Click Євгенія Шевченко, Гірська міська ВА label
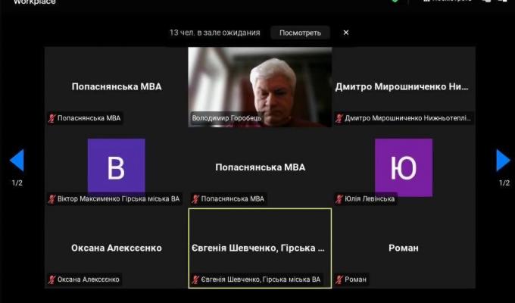This screenshot has width=515, height=303. pos(261,280)
